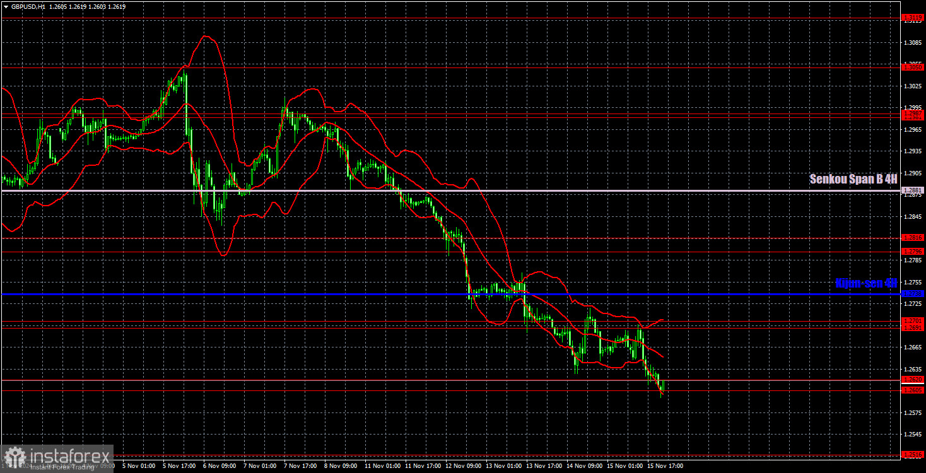926x473 pixels.
Task: Click the 1.2935 price axis value
Action: point(913,151)
